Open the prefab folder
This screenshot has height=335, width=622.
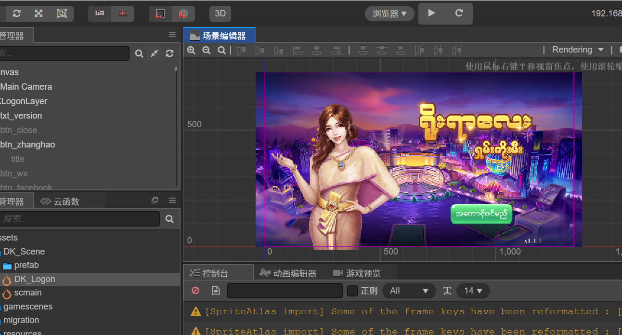point(26,265)
